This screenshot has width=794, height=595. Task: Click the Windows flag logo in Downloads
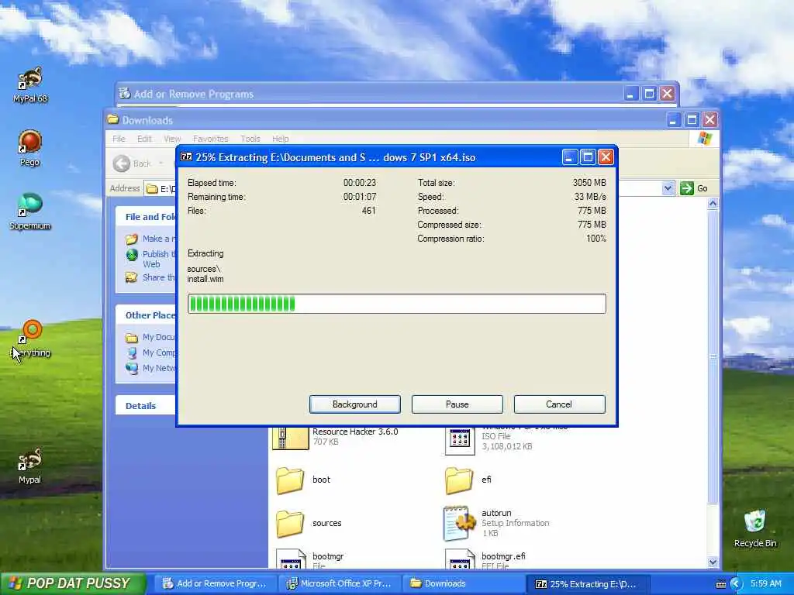[704, 139]
